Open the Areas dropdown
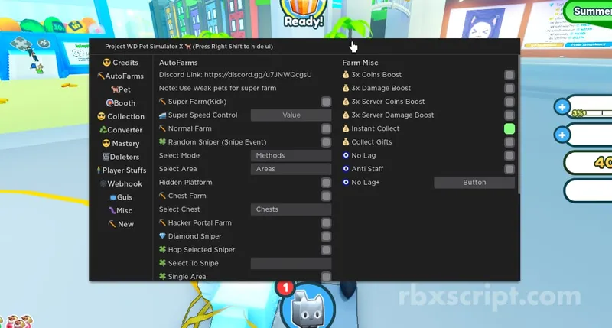This screenshot has width=612, height=328. [291, 169]
